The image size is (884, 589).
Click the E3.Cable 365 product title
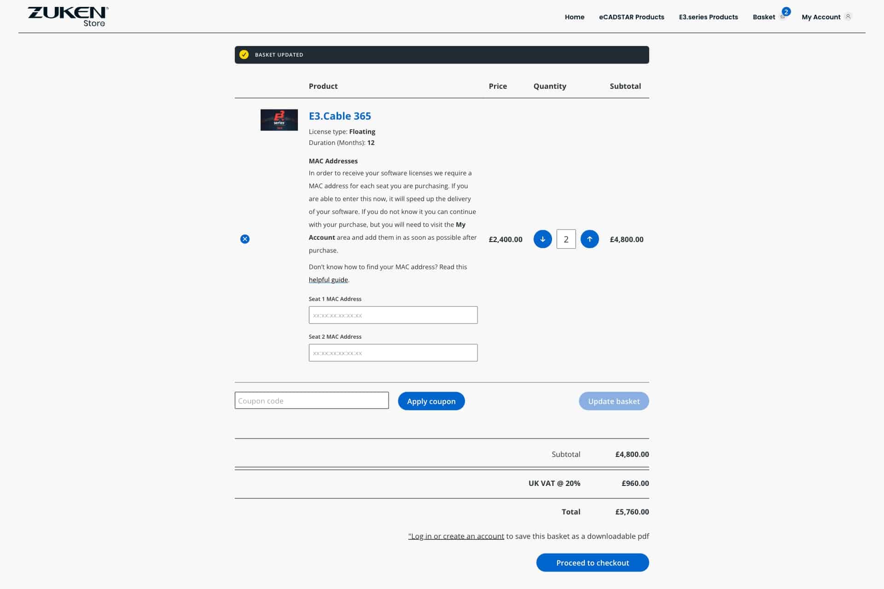click(x=340, y=116)
